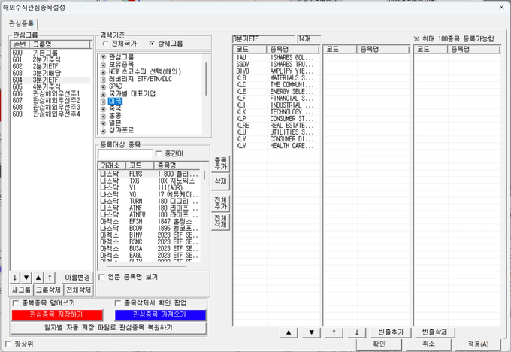The width and height of the screenshot is (511, 352).
Task: Select group 603 3분기배당
Action: point(50,74)
